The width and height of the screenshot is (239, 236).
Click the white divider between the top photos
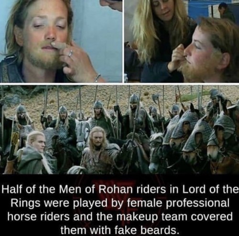tap(123, 41)
